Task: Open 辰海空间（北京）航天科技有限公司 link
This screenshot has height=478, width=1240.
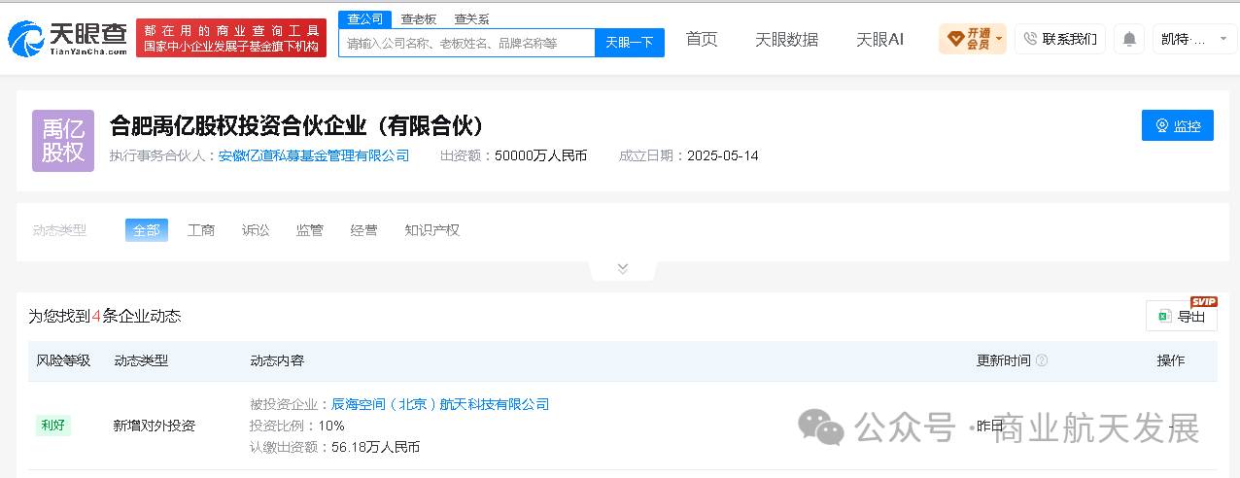Action: (x=441, y=404)
